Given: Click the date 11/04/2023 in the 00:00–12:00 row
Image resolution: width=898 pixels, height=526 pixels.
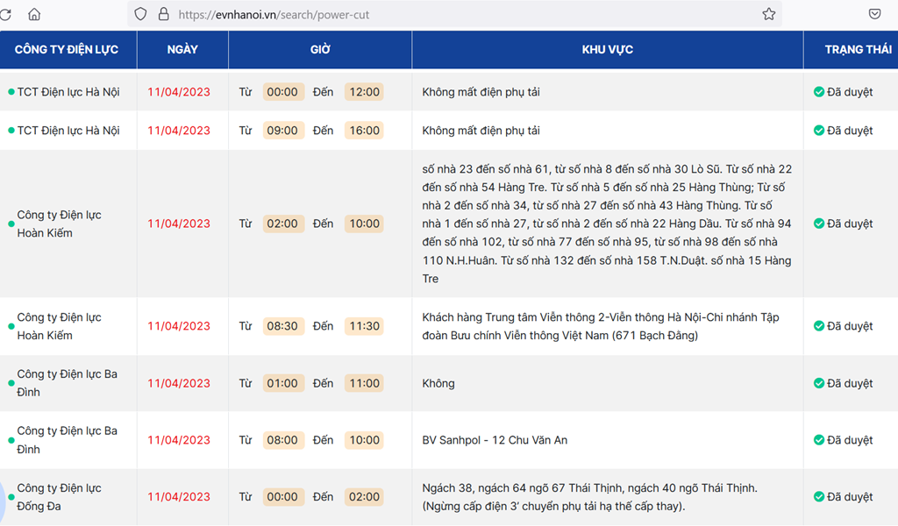Looking at the screenshot, I should point(179,92).
